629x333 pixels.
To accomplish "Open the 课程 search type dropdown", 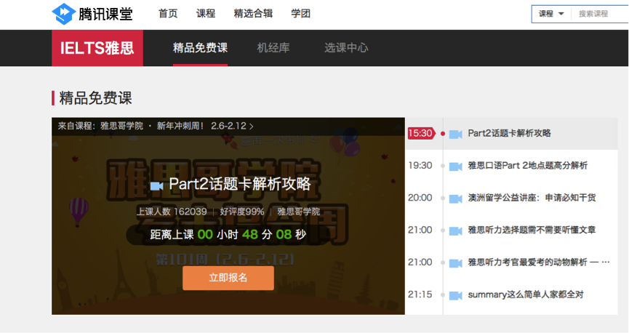I will [x=551, y=14].
